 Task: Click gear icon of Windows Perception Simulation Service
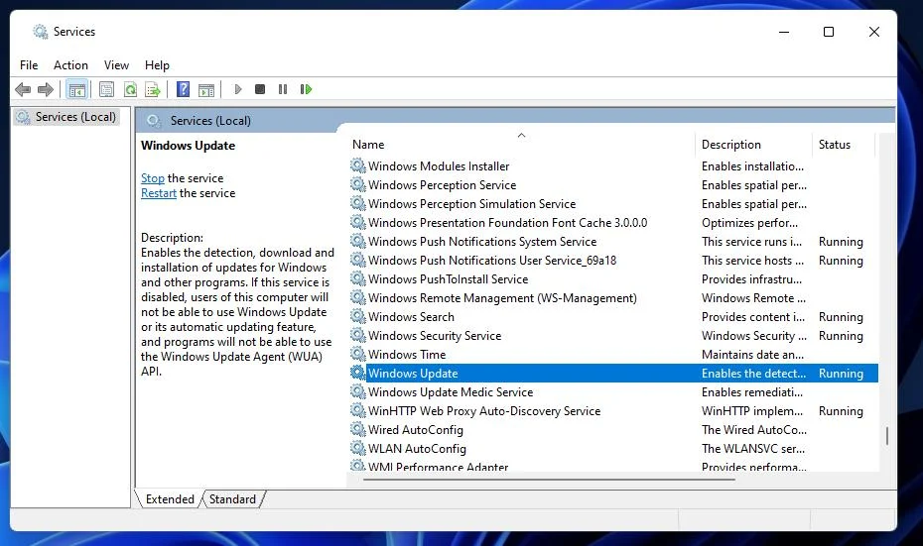click(358, 203)
